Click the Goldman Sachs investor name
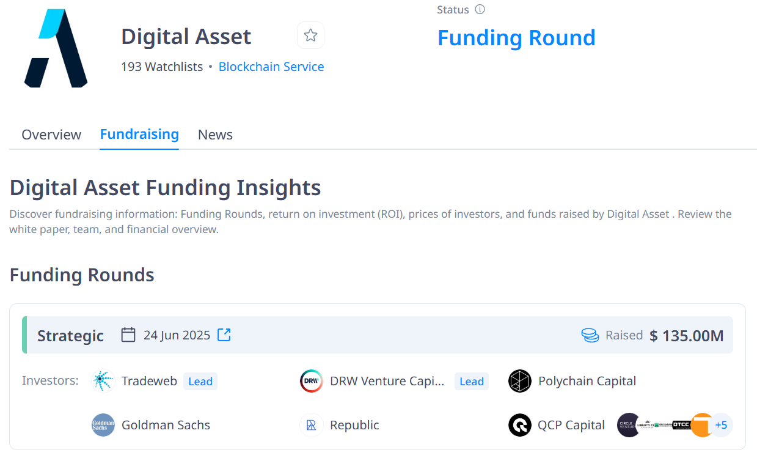Screen dimensions: 757x455 point(166,425)
